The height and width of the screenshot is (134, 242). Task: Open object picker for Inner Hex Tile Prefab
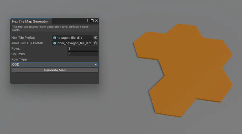click(x=96, y=43)
